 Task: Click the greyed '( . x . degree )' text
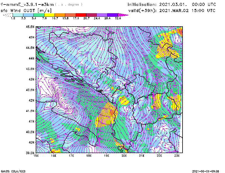click(69, 4)
